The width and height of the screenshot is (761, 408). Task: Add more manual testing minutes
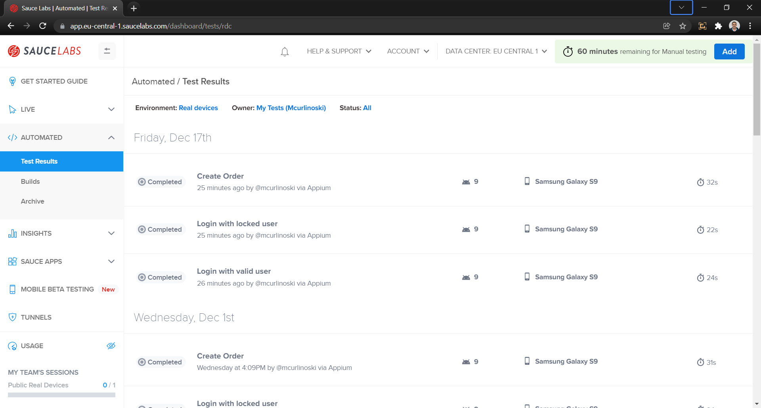729,51
